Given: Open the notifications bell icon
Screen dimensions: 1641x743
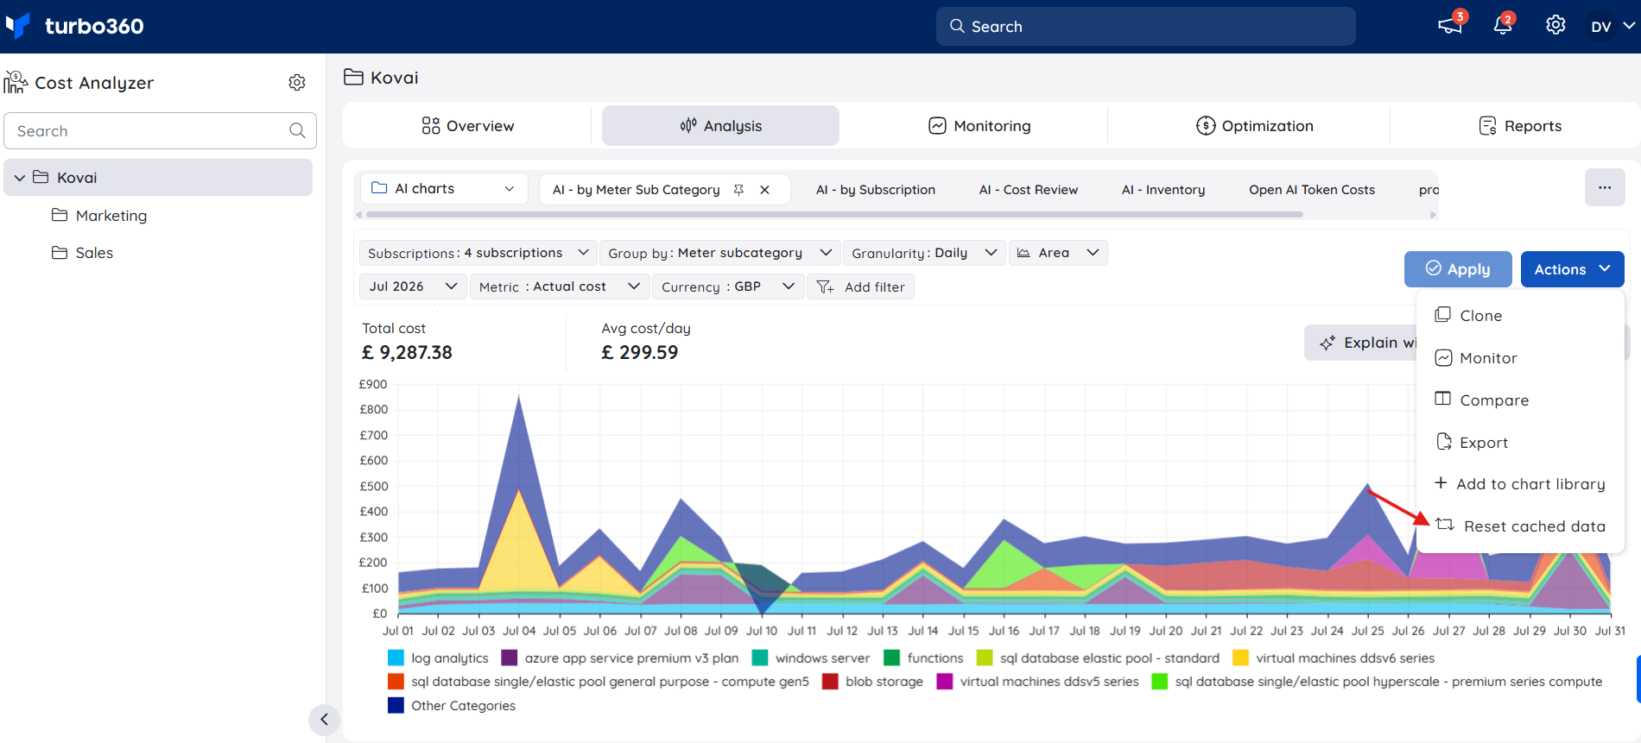Looking at the screenshot, I should click(x=1503, y=25).
